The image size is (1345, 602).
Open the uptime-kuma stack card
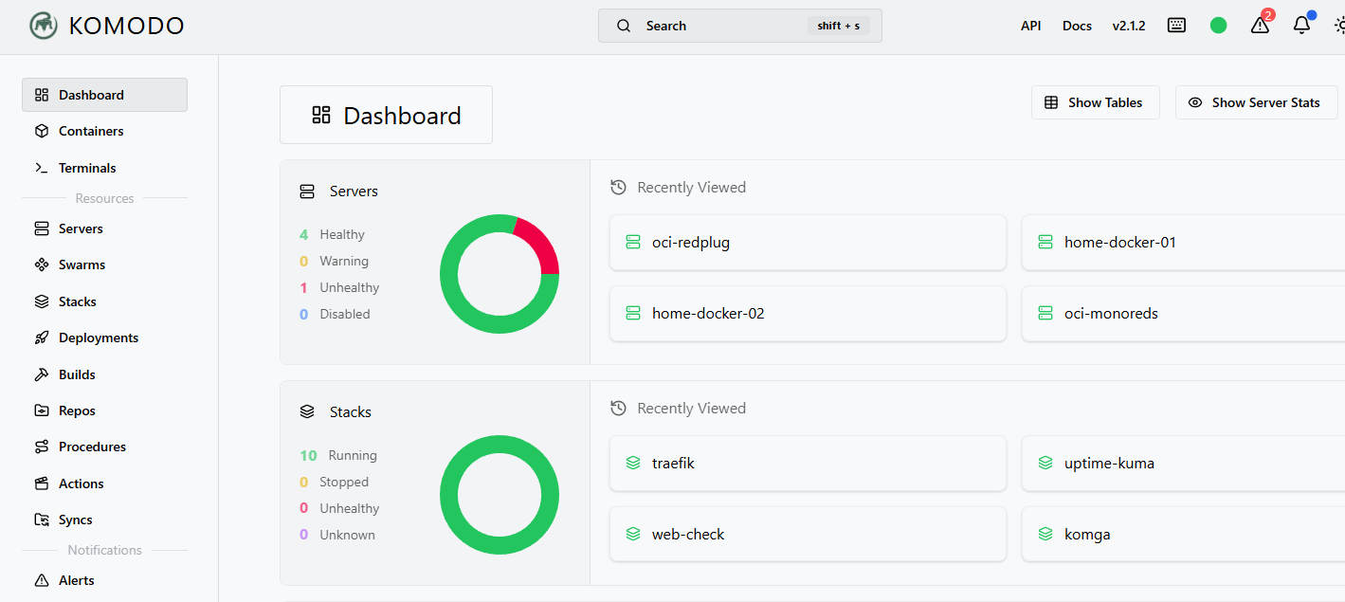coord(1183,464)
